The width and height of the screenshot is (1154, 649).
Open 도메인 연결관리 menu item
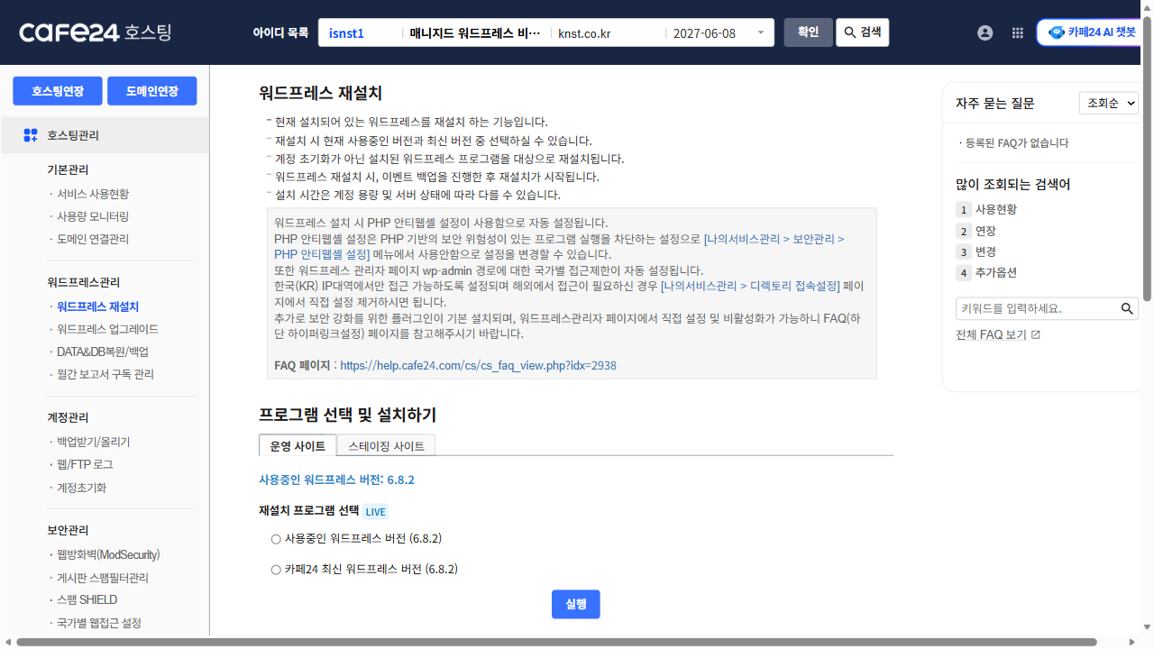(93, 239)
